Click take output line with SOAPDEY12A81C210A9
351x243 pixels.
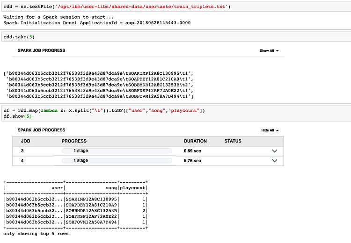[100, 79]
